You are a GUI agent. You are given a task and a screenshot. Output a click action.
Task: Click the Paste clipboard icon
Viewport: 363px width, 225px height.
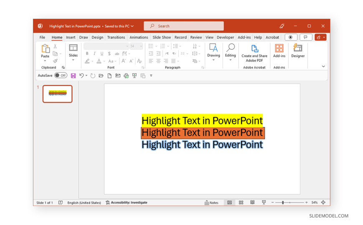45,49
